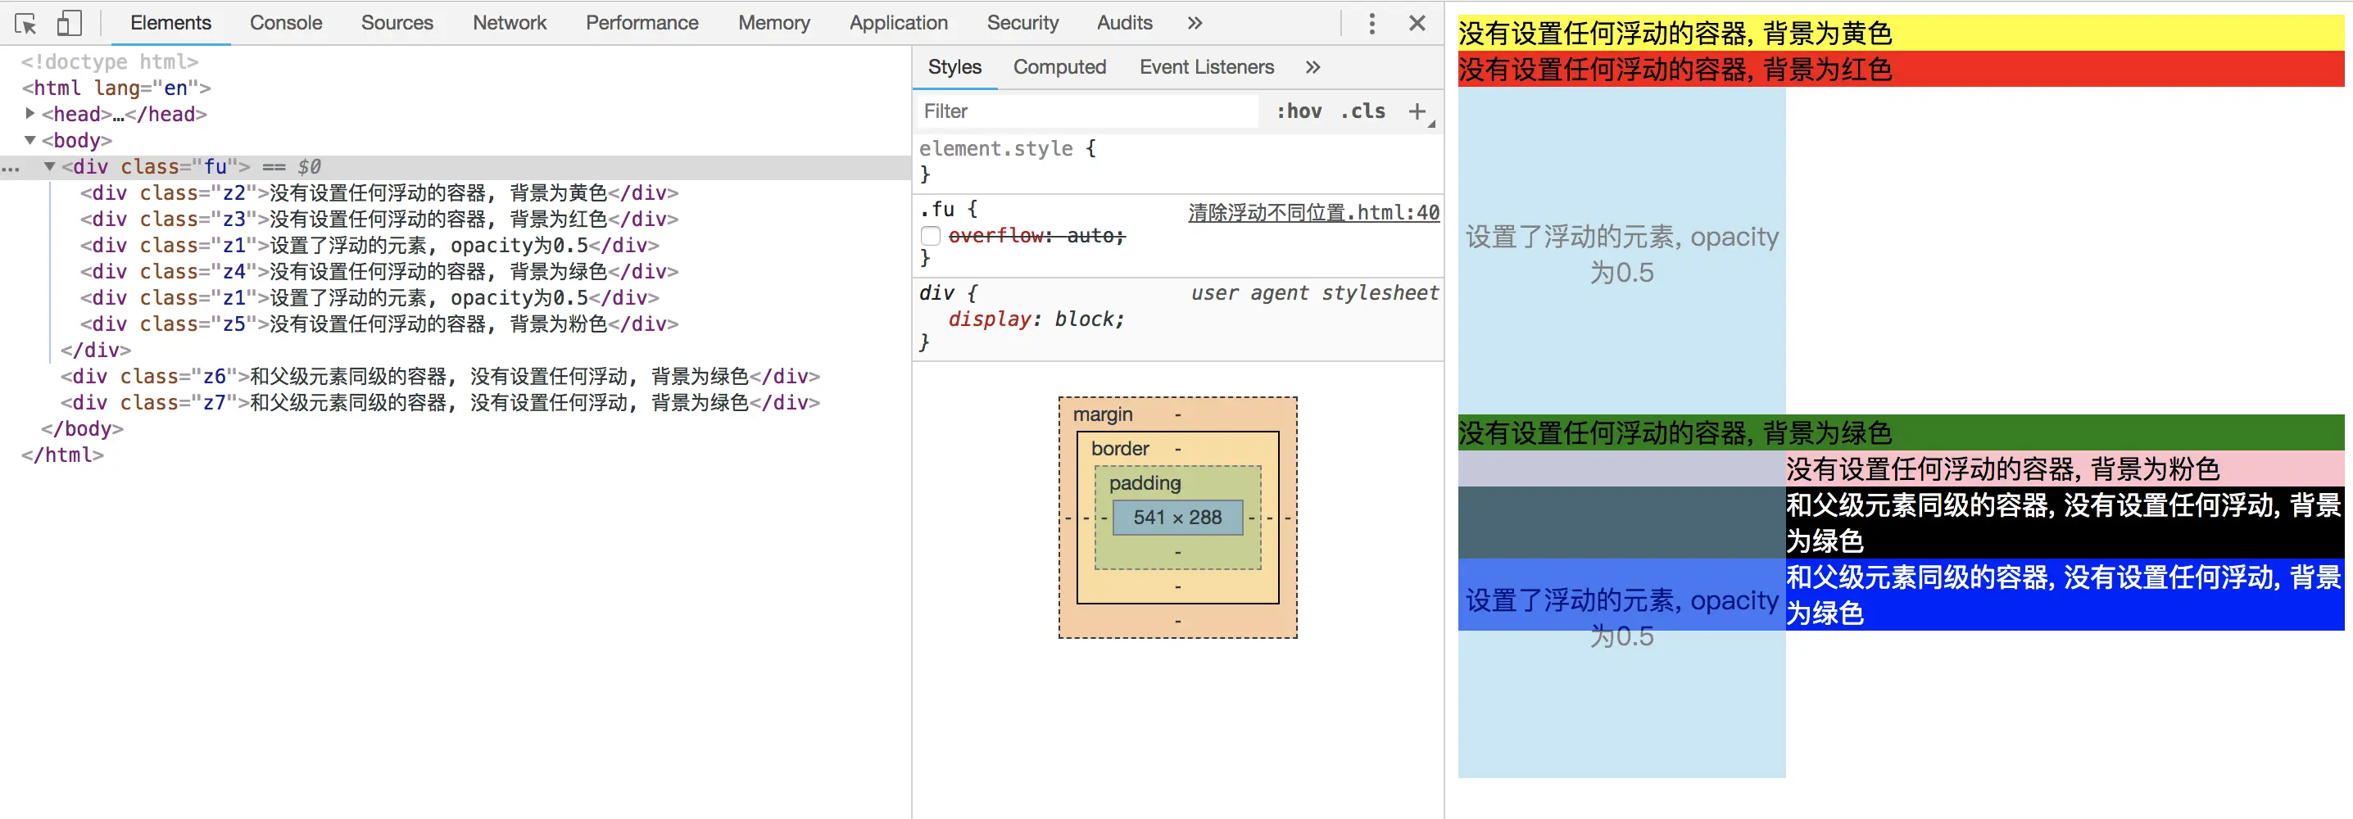The image size is (2353, 819).
Task: Click the new style rule plus icon
Action: pos(1417,111)
